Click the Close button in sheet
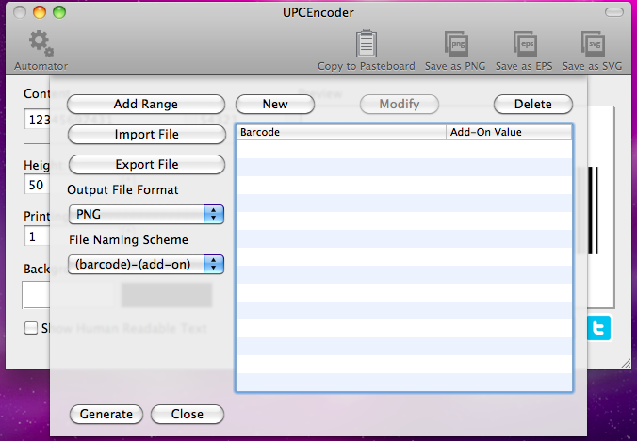The width and height of the screenshot is (637, 441). [188, 414]
